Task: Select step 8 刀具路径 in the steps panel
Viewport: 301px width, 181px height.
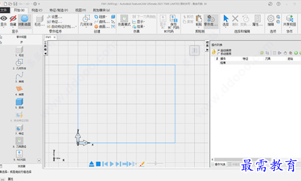Action: (19, 142)
